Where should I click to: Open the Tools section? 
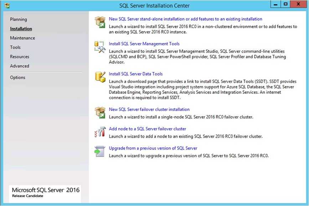point(15,47)
